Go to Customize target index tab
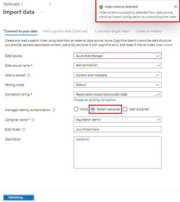The height and width of the screenshot is (202, 180). (112, 31)
